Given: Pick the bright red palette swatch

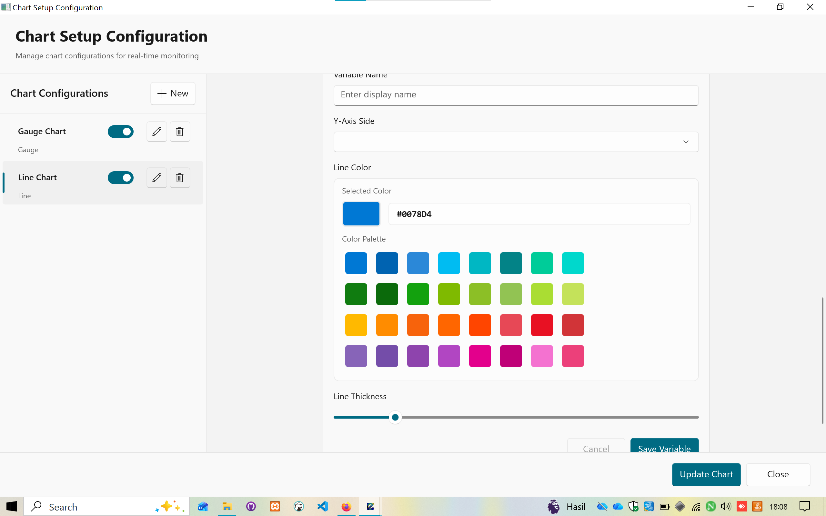Looking at the screenshot, I should click(x=542, y=325).
